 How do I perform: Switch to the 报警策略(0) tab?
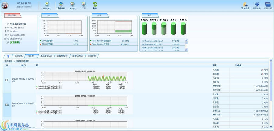pos(62,56)
